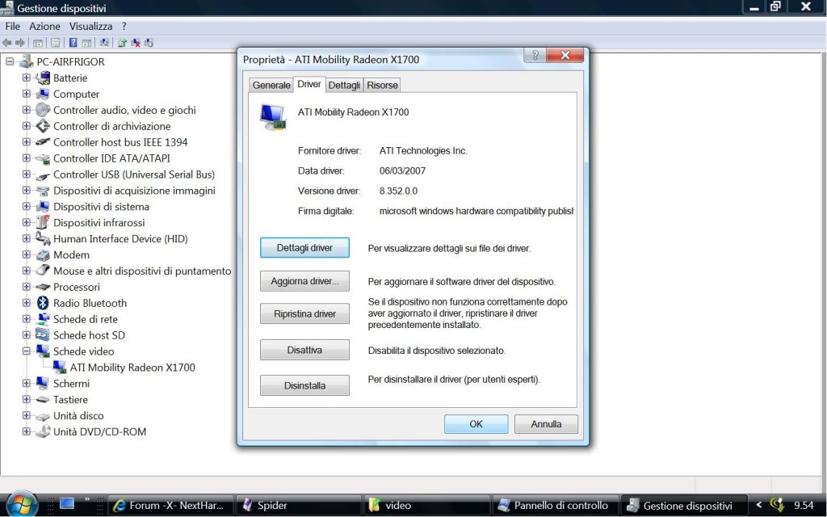
Task: Click the disable device toolbar icon
Action: pyautogui.click(x=149, y=44)
